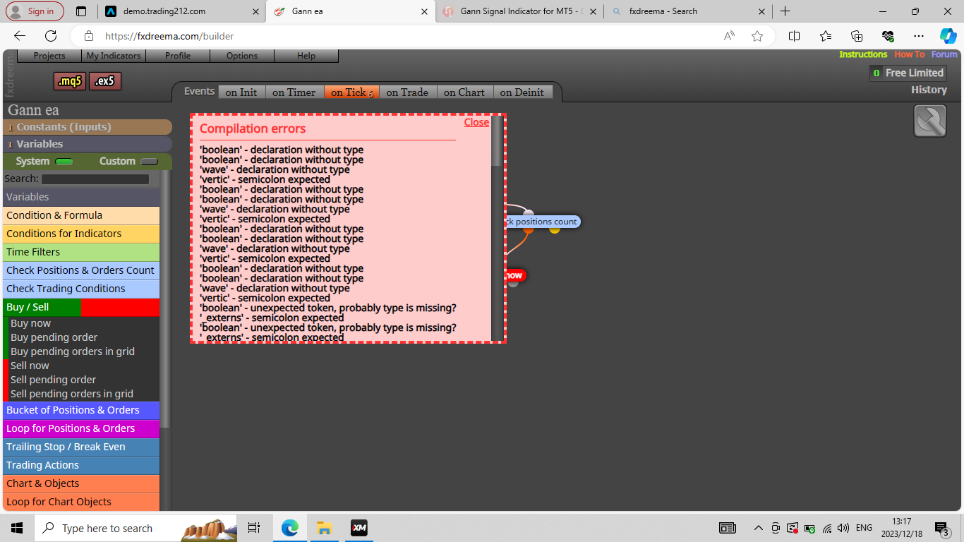Show hidden system tray icons

click(759, 528)
